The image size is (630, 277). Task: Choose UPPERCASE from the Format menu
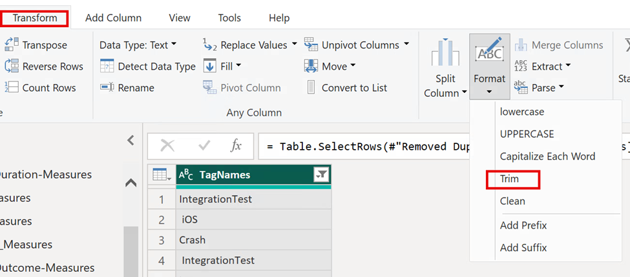527,134
